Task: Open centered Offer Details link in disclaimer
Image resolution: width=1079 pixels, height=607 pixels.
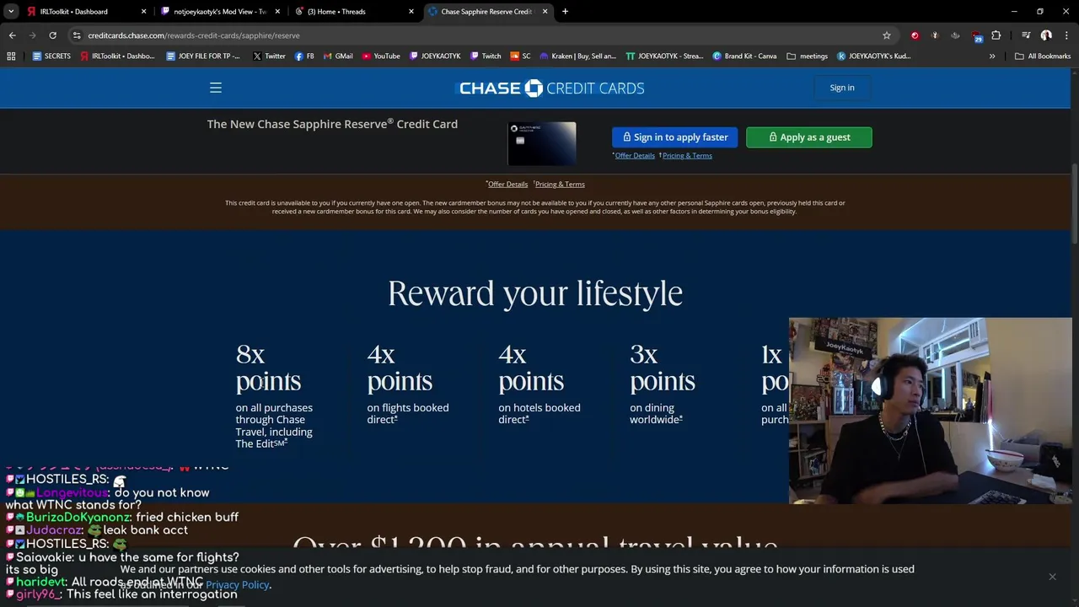Action: coord(507,185)
